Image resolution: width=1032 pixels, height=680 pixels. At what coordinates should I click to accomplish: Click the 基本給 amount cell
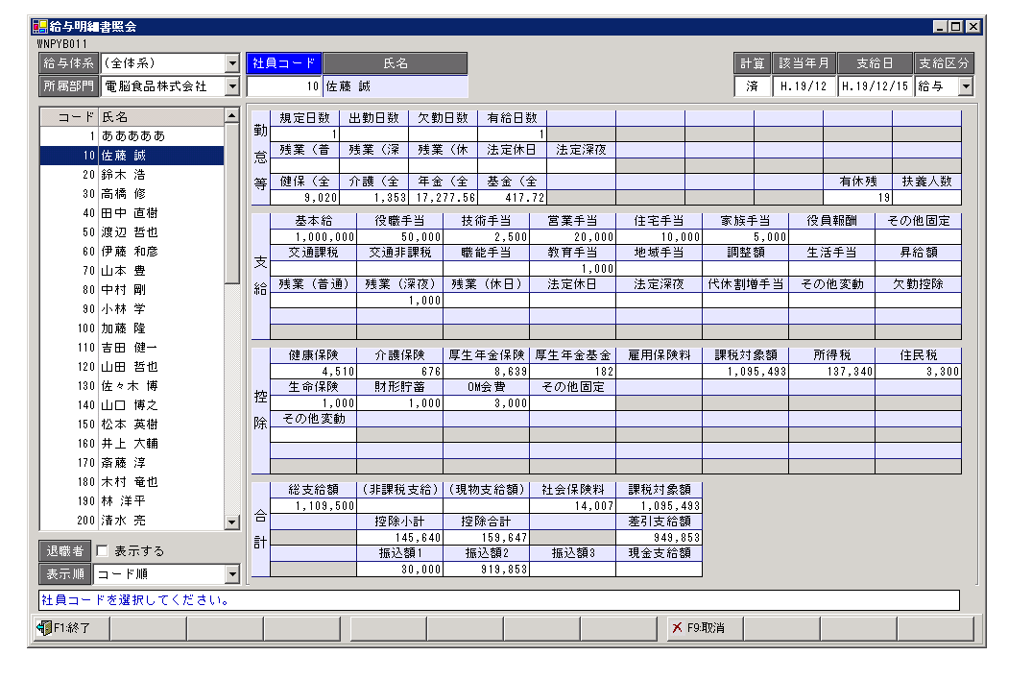(x=313, y=237)
